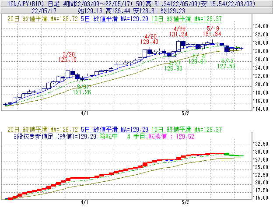The width and height of the screenshot is (273, 208).
Task: Click the closing price 終129.23
Action: (173, 11)
